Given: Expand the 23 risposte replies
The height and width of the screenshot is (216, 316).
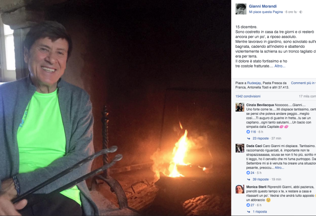Looking at the screenshot, I should 261,138.
